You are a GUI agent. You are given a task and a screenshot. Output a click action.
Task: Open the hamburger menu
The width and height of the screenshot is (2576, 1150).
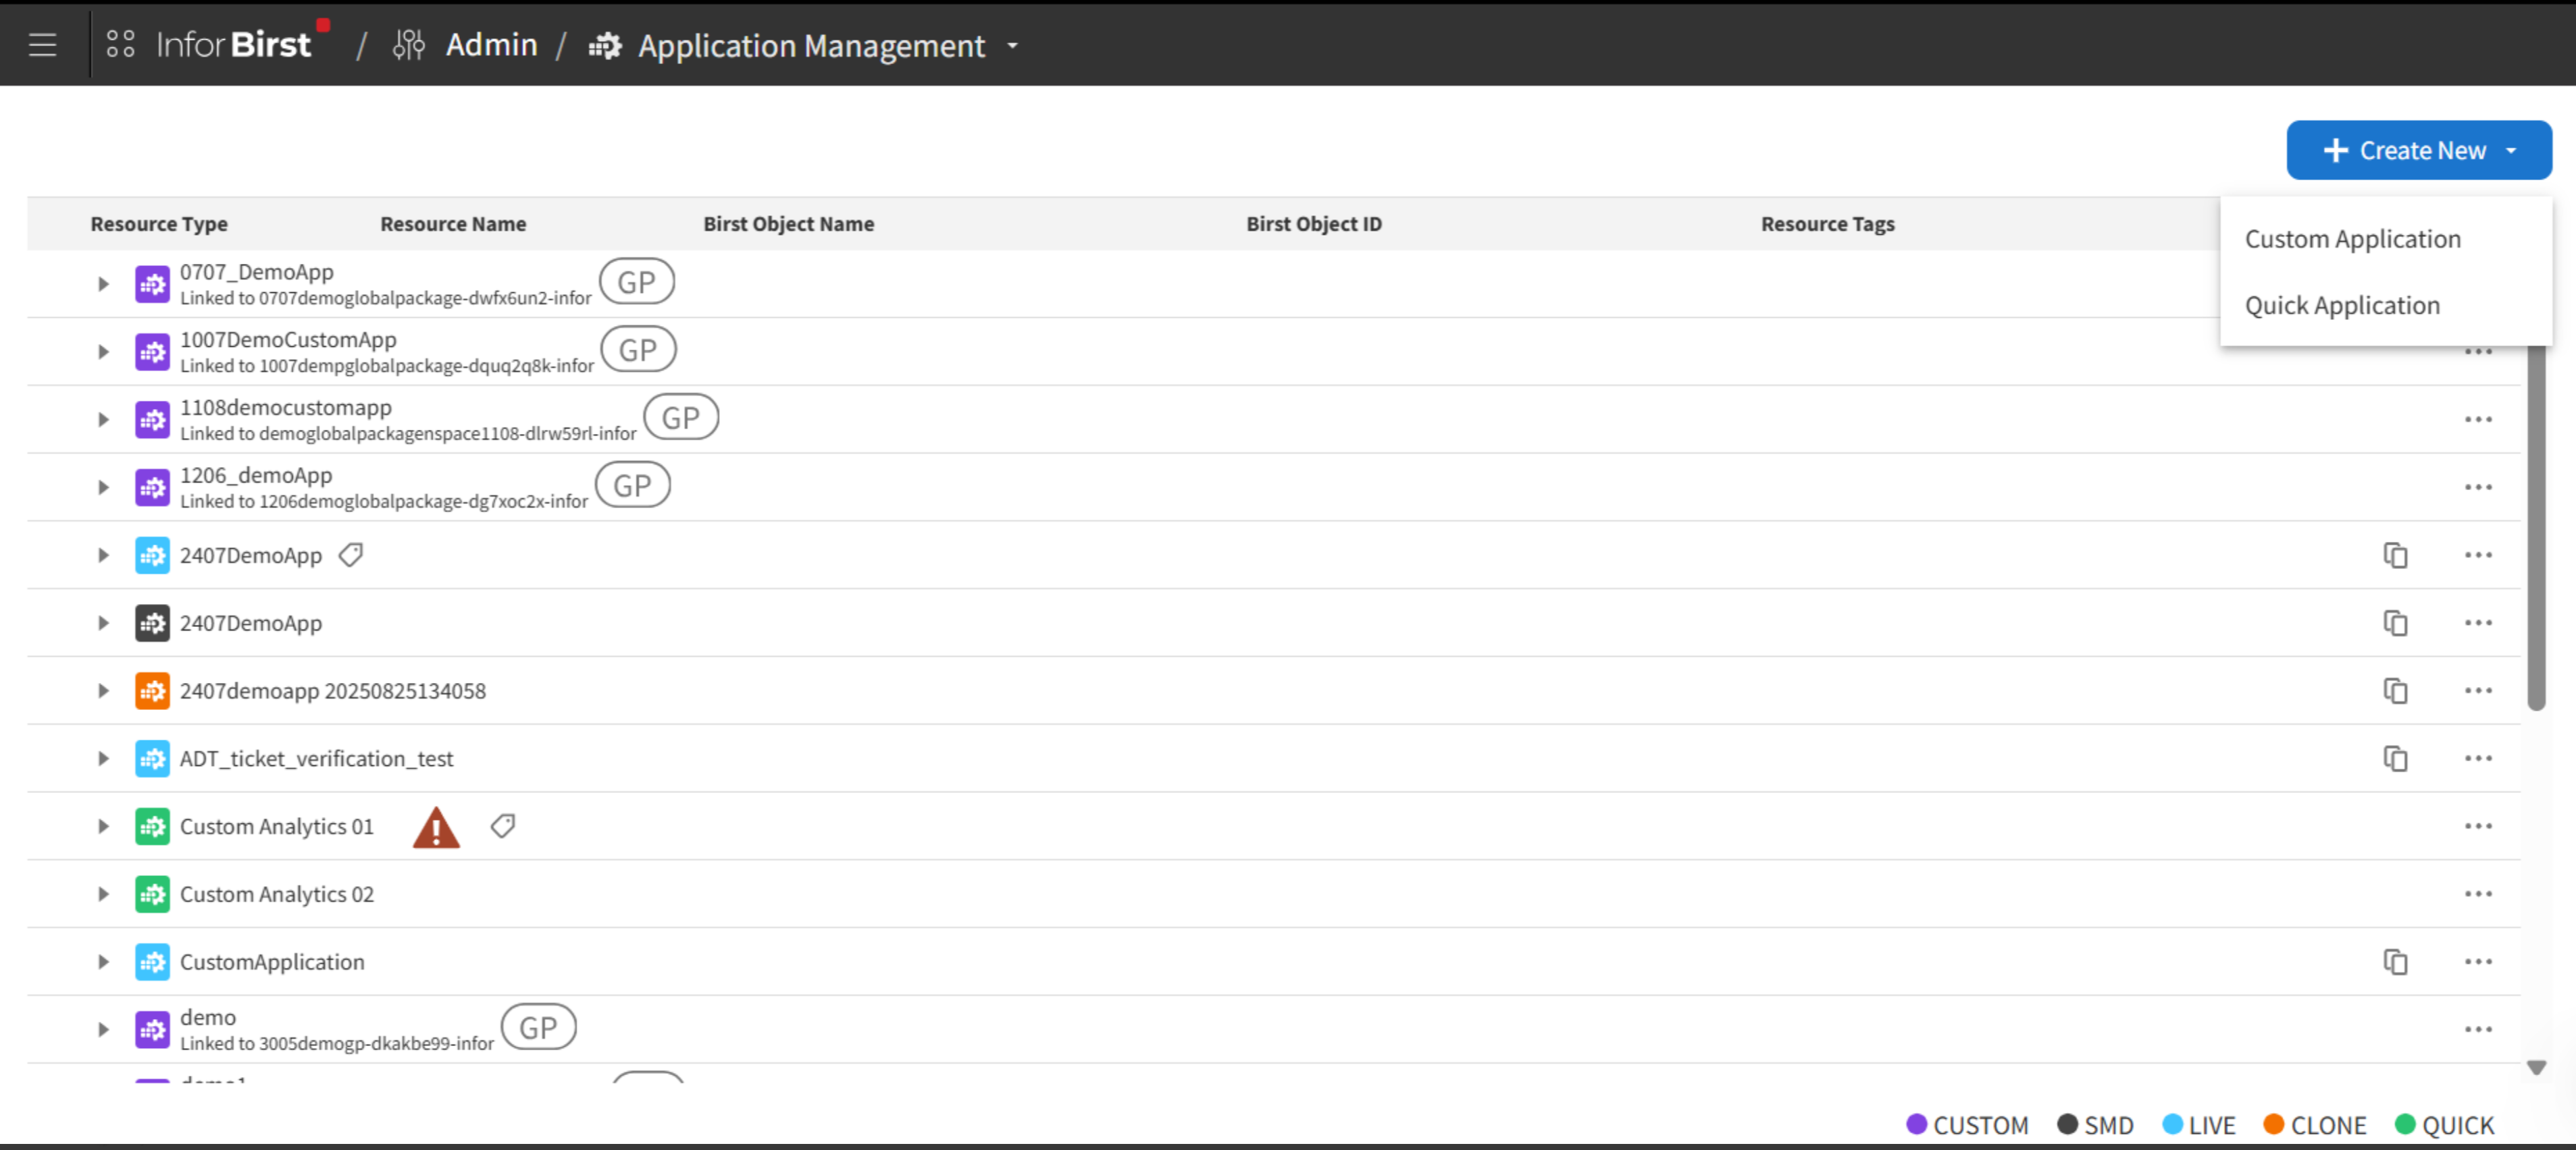tap(42, 44)
